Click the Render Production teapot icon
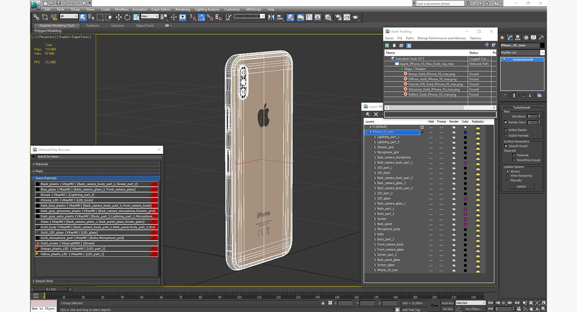 (x=356, y=17)
